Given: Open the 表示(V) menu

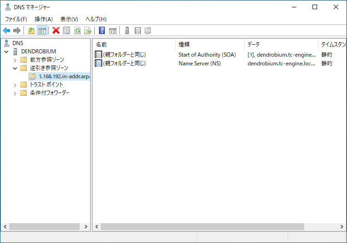Looking at the screenshot, I should pos(69,19).
